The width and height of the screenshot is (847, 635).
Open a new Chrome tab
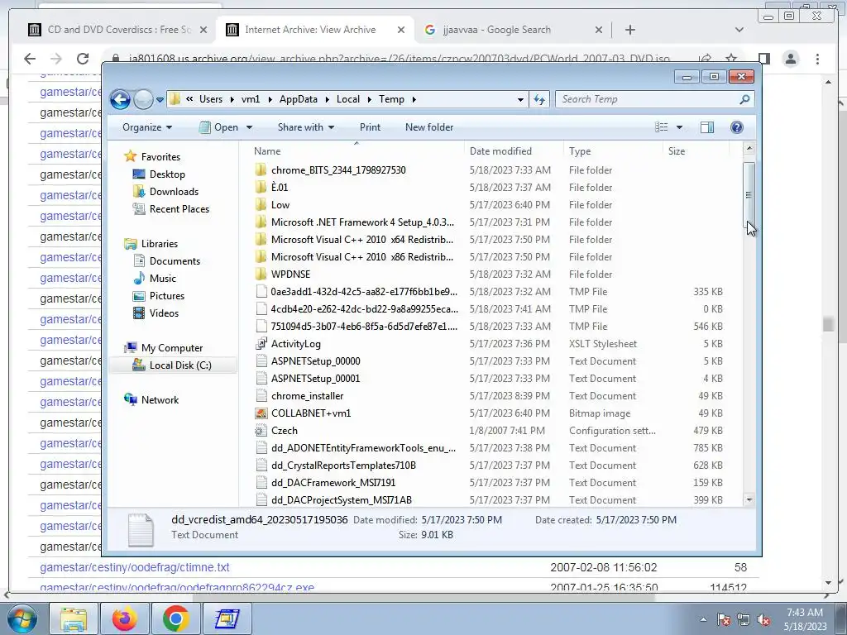pos(629,30)
